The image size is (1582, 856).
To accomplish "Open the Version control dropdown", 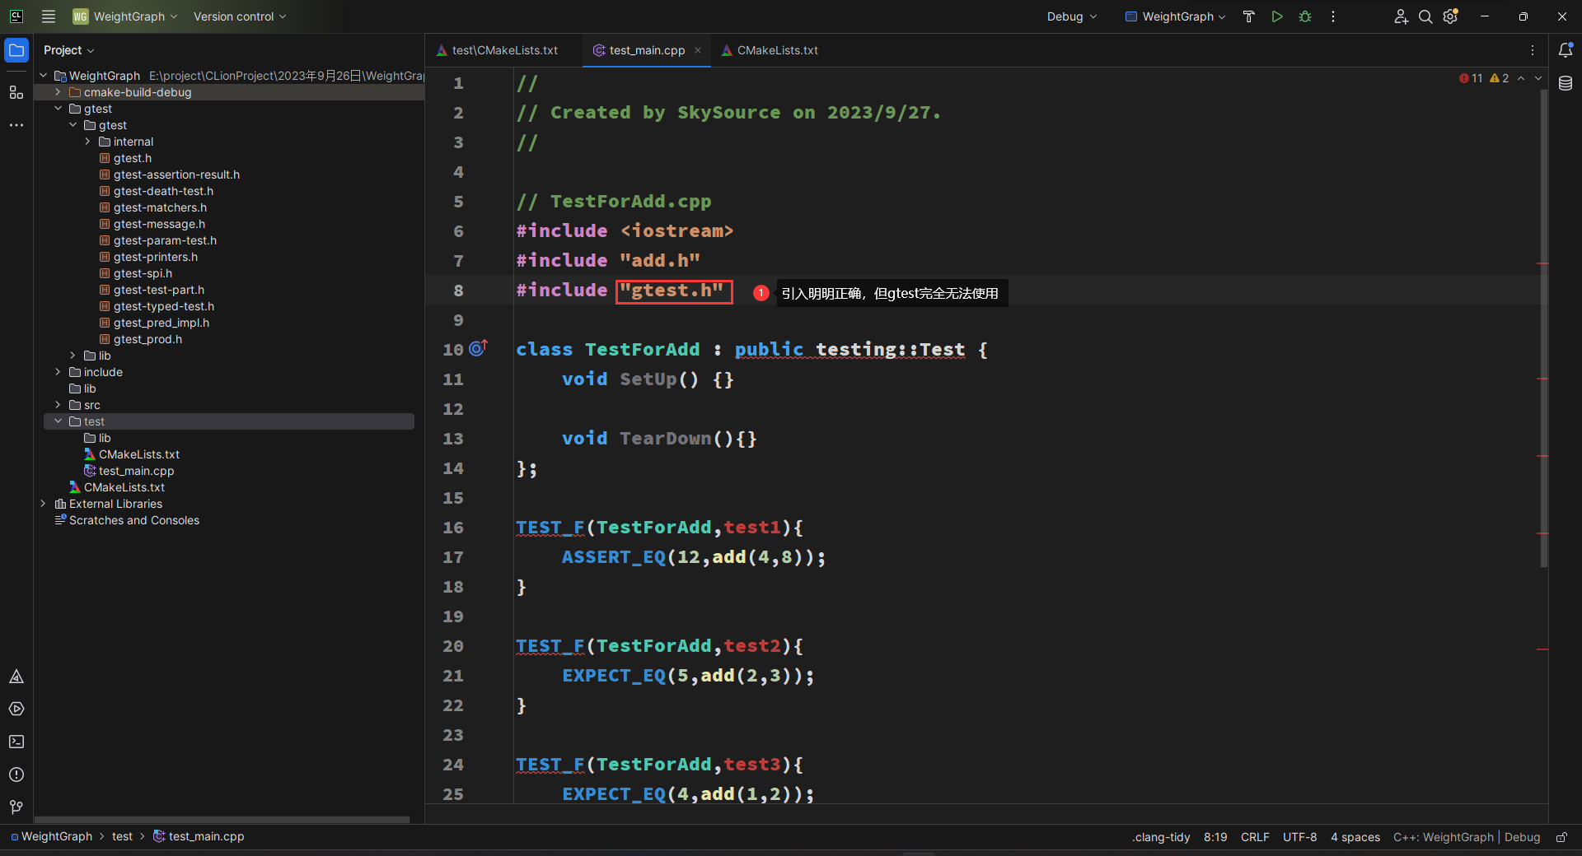I will pyautogui.click(x=240, y=16).
